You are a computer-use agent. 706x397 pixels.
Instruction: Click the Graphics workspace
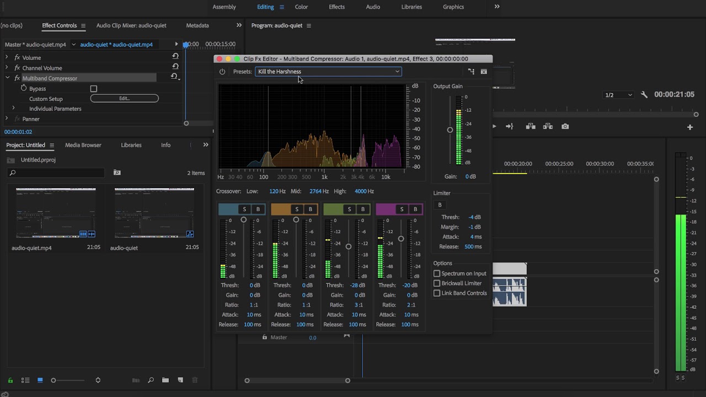pos(453,7)
